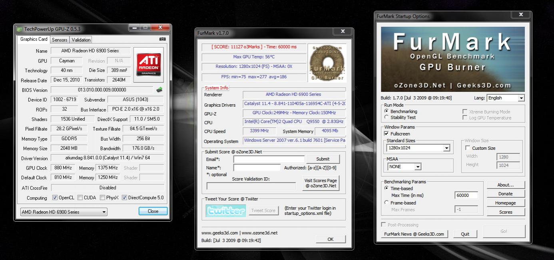Click the 013.010.000.009.000000 BIOS Version value
This screenshot has width=554, height=260.
click(102, 90)
